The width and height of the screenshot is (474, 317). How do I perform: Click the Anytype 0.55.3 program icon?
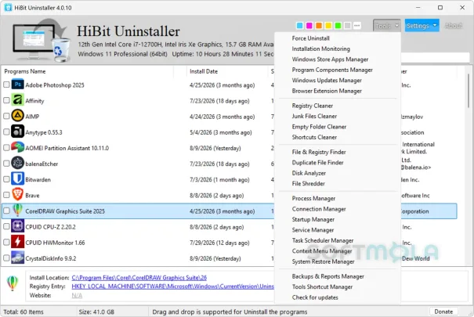click(x=17, y=131)
